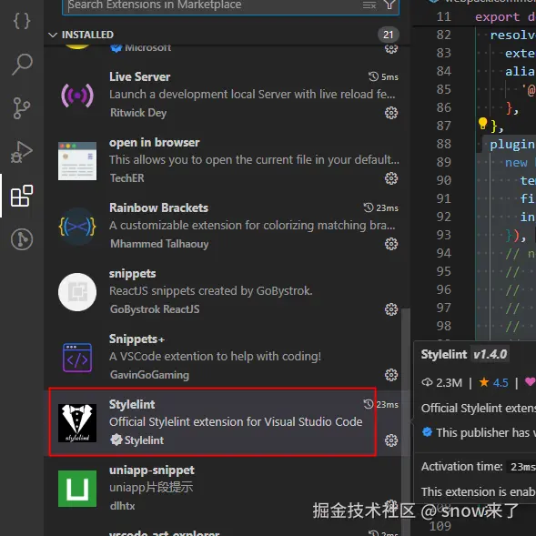Click publisher name TechER
The height and width of the screenshot is (536, 536).
pos(127,178)
